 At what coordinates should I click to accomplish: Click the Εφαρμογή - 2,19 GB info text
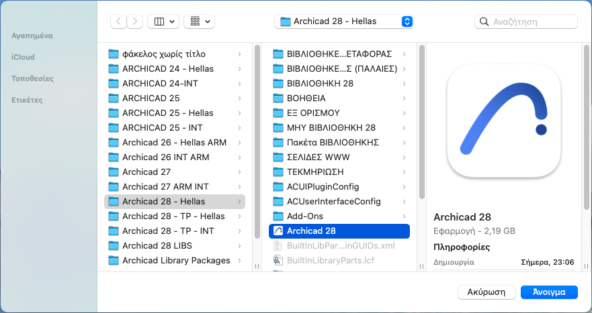(x=474, y=231)
